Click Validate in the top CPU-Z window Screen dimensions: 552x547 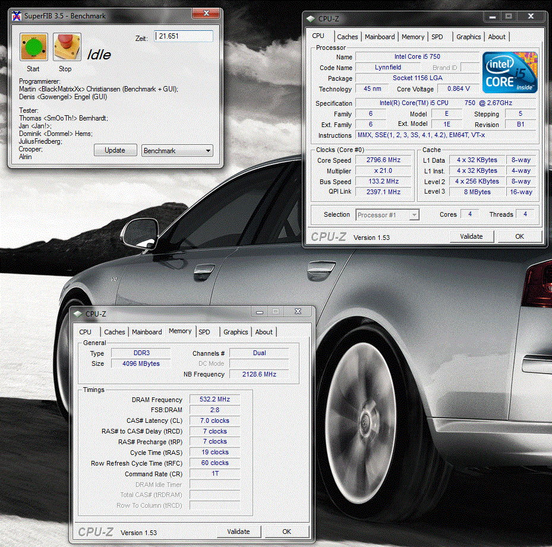471,236
